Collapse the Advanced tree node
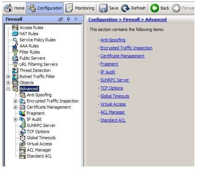Image resolution: width=207 pixels, height=174 pixels. pyautogui.click(x=8, y=89)
